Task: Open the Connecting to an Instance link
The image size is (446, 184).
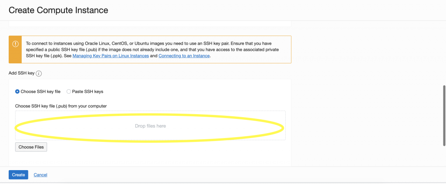Action: click(184, 56)
